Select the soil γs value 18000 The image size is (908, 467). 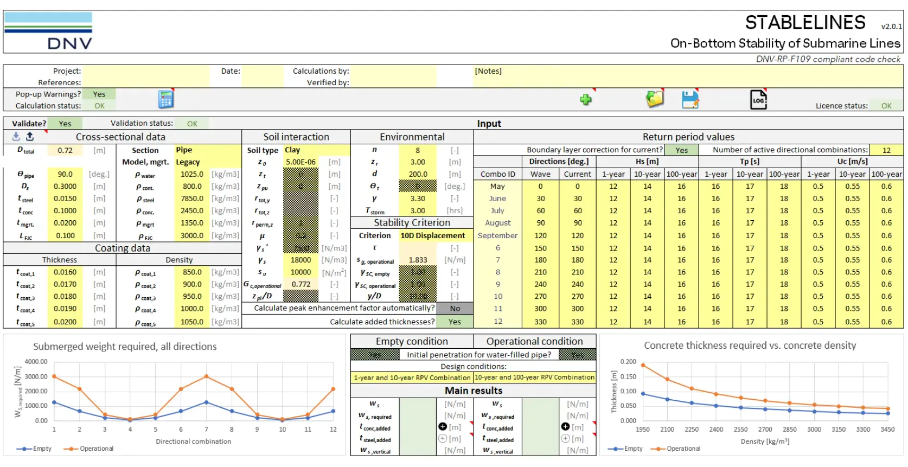click(300, 260)
